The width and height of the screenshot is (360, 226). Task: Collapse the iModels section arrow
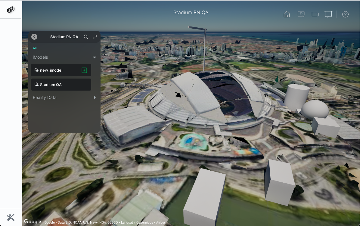[x=95, y=57]
